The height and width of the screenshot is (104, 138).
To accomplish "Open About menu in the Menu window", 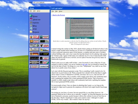I will [38, 11].
